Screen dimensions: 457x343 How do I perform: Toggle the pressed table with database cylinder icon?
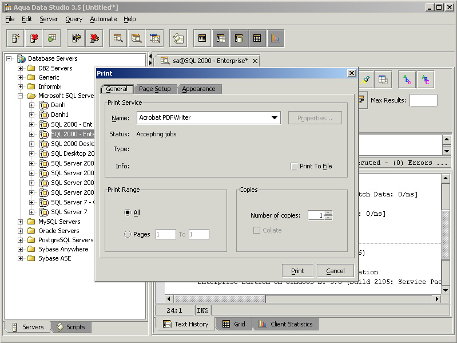tap(239, 38)
